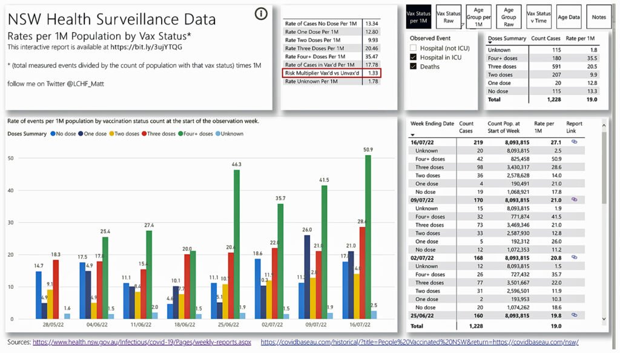Select the Rate Four+ Doses Per 1M row
620x353 pixels.
(331, 56)
